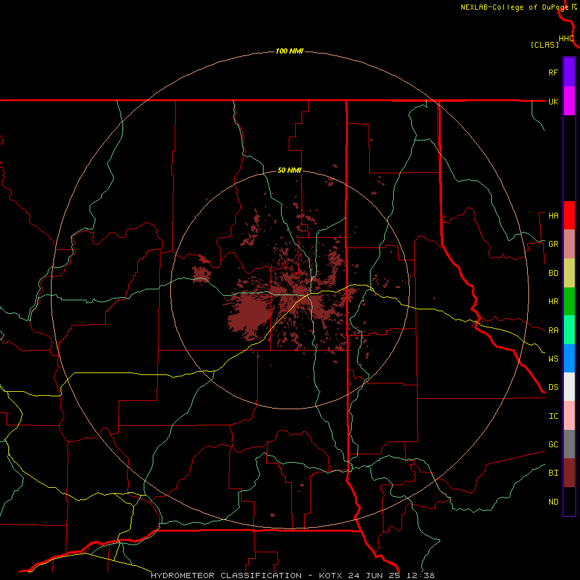The width and height of the screenshot is (580, 580).
Task: Click the '100 NMI' range ring label
Action: click(289, 51)
